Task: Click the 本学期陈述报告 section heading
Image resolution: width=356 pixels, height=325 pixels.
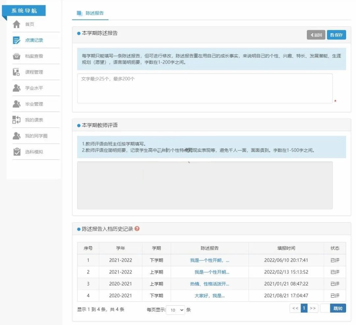Action: [100, 33]
